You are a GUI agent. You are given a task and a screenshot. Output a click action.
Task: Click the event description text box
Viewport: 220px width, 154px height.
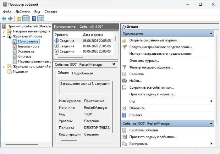click(85, 87)
